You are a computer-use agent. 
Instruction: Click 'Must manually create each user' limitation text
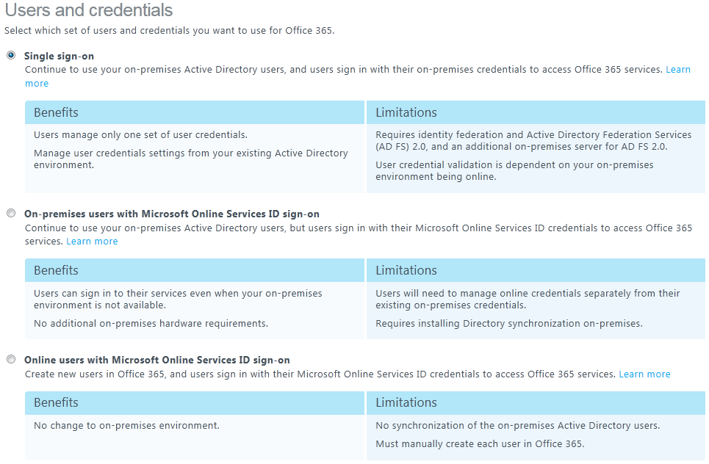click(480, 444)
